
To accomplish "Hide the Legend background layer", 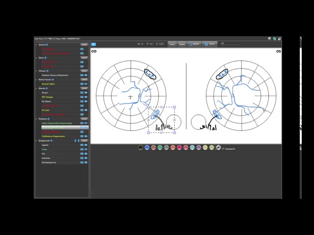I will 86,145.
